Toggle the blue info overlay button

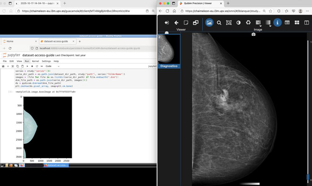(278, 22)
